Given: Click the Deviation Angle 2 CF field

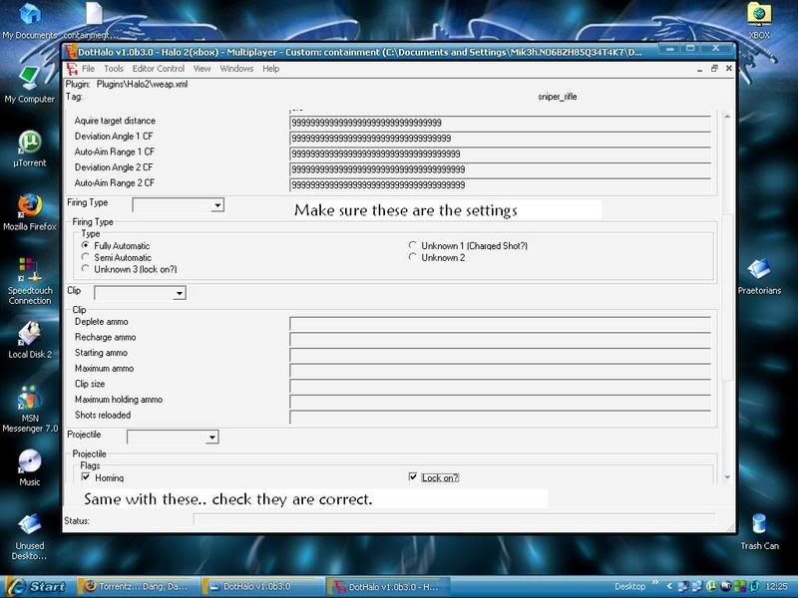Looking at the screenshot, I should tap(500, 169).
